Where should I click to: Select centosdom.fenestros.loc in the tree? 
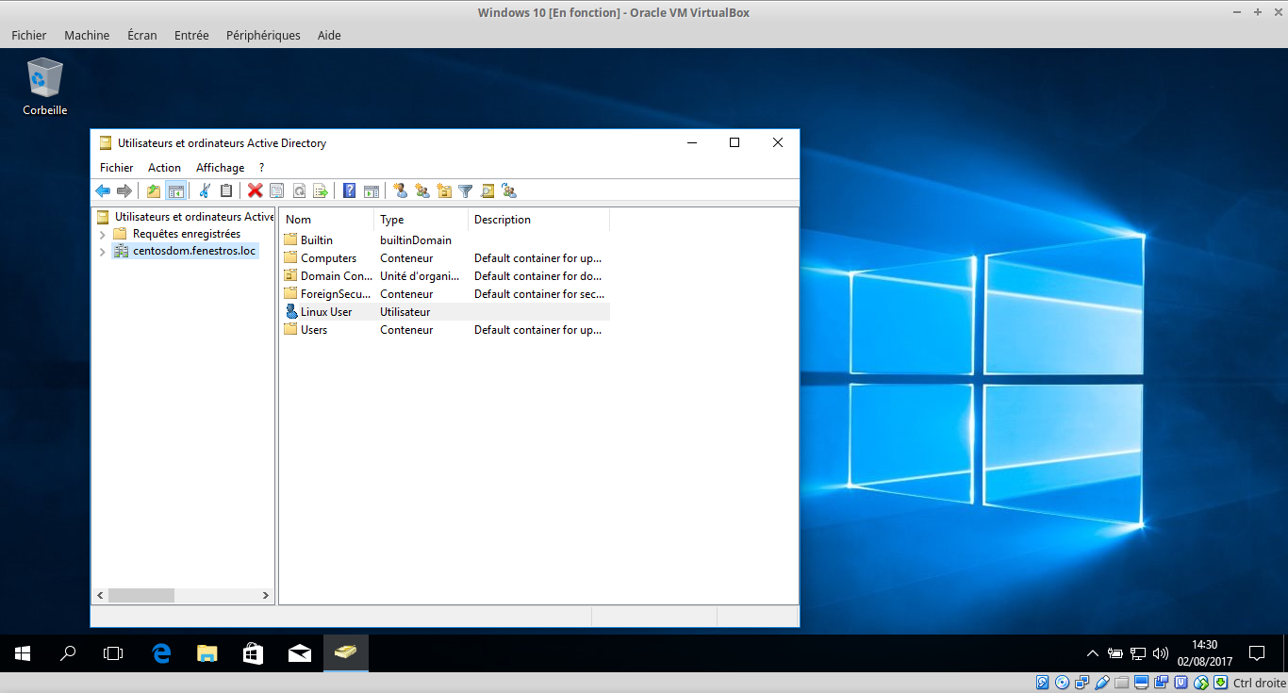click(194, 252)
